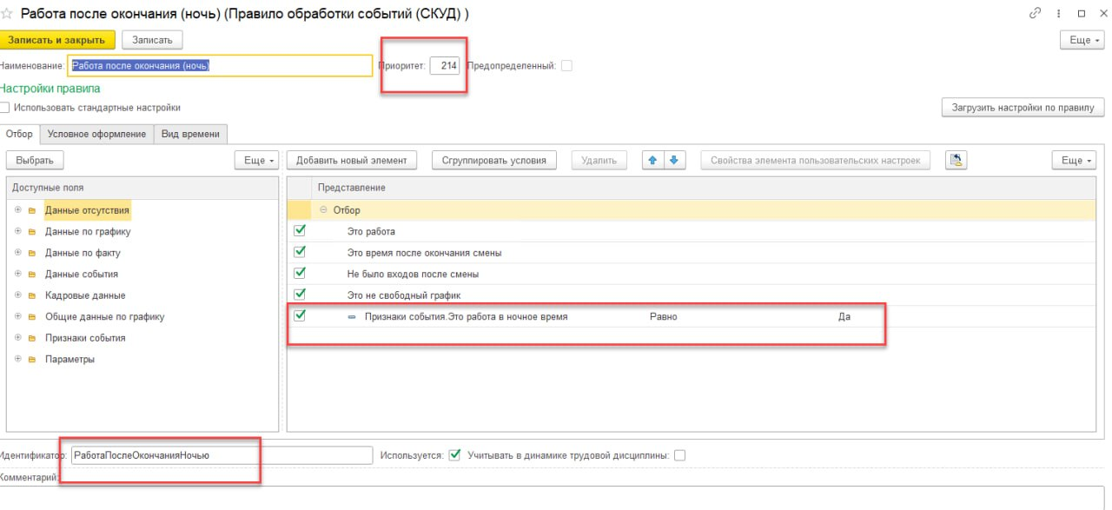The height and width of the screenshot is (510, 1112).
Task: Focus the Наименование input field
Action: point(220,66)
